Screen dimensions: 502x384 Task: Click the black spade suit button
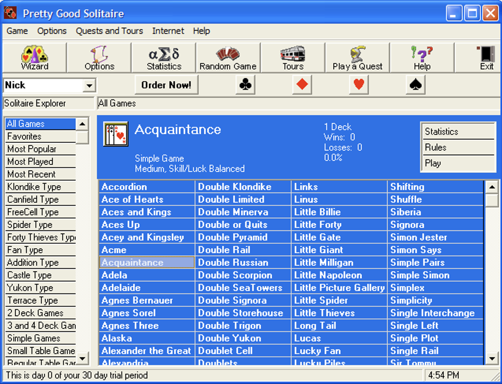(415, 85)
